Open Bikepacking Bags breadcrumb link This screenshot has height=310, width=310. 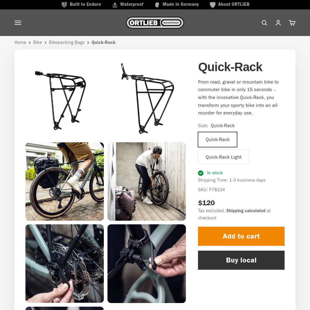[x=67, y=42]
